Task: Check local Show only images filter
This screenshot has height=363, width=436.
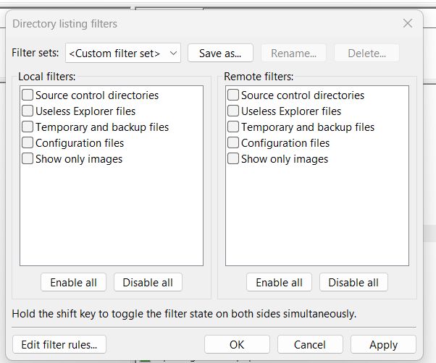Action: [x=28, y=159]
